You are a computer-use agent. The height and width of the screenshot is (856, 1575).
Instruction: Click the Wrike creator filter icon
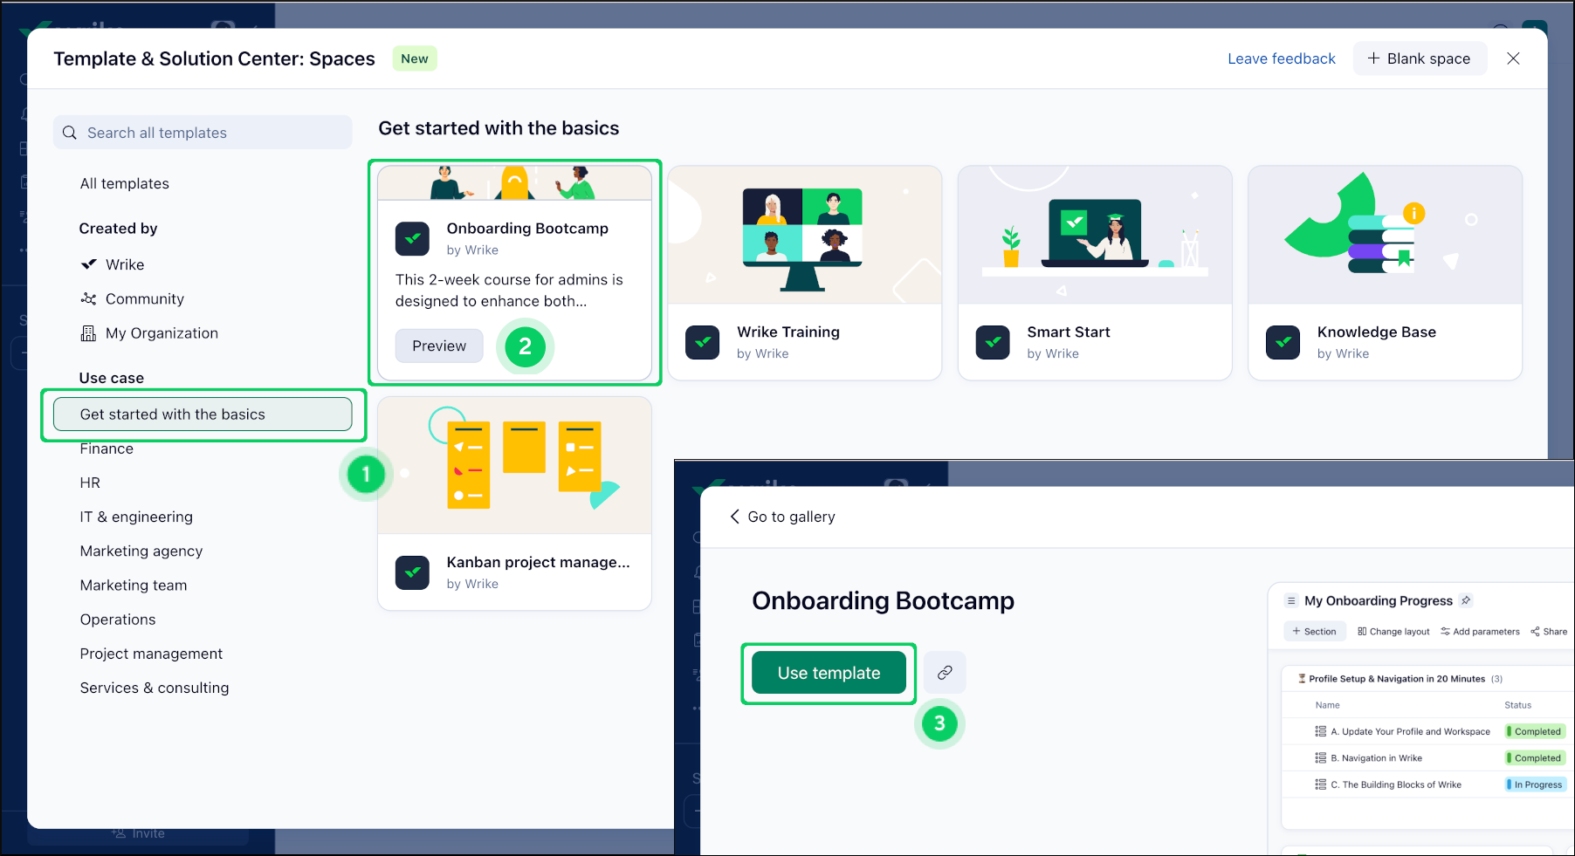89,264
